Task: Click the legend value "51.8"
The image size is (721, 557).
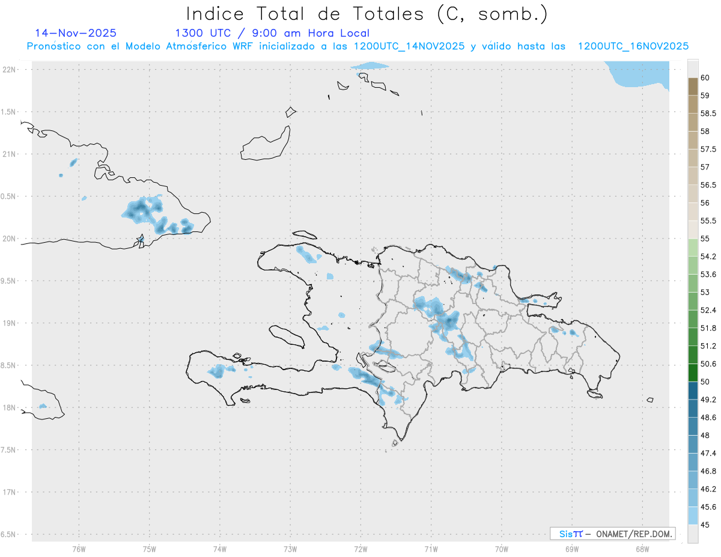Action: [708, 328]
